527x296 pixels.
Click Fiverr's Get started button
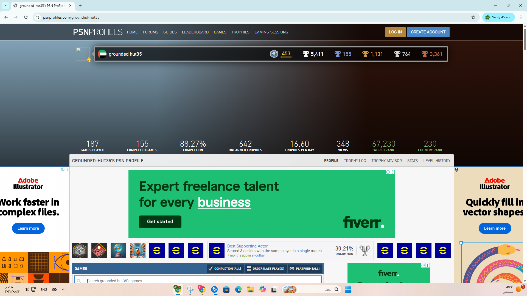click(160, 221)
